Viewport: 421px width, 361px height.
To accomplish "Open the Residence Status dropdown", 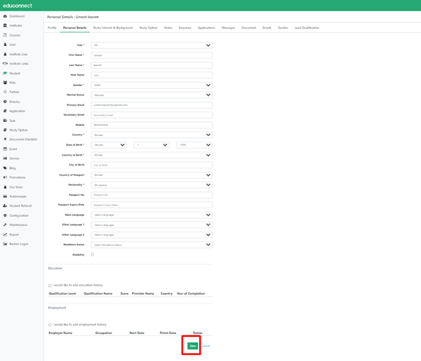I will [x=152, y=244].
